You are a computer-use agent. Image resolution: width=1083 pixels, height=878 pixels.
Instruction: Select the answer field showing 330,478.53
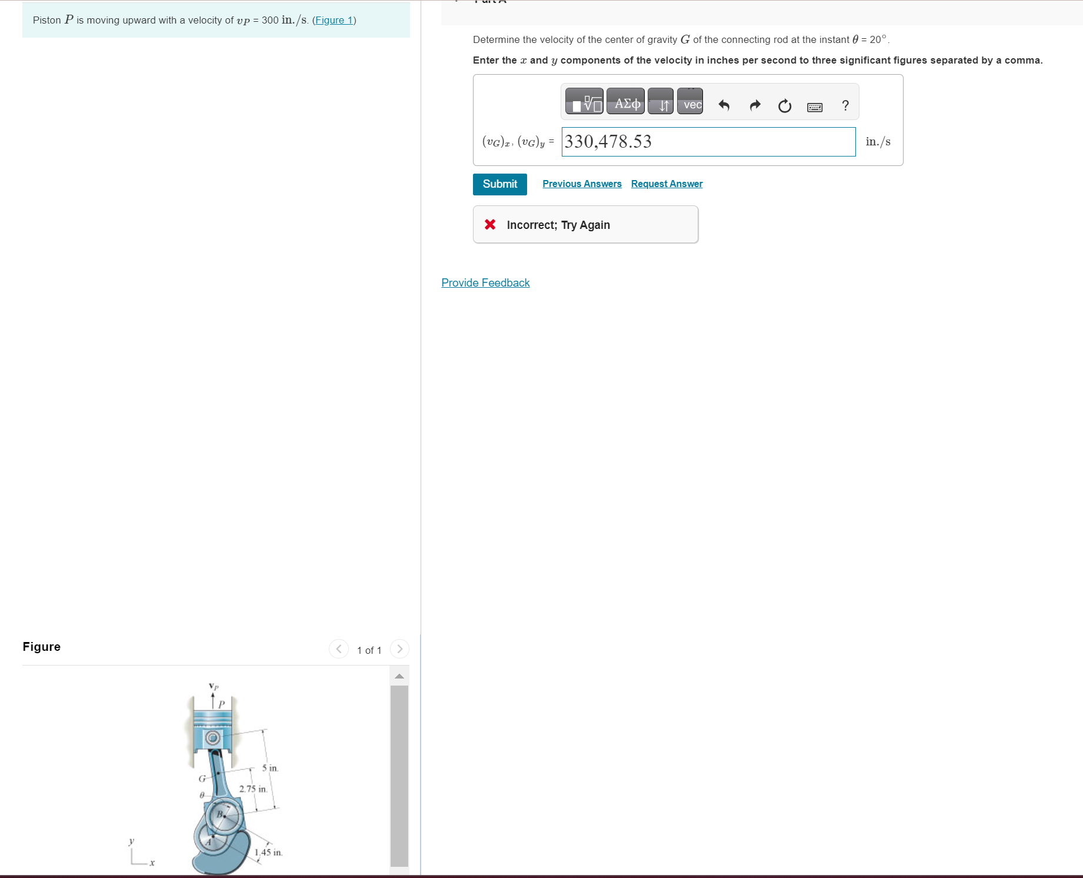click(x=708, y=142)
